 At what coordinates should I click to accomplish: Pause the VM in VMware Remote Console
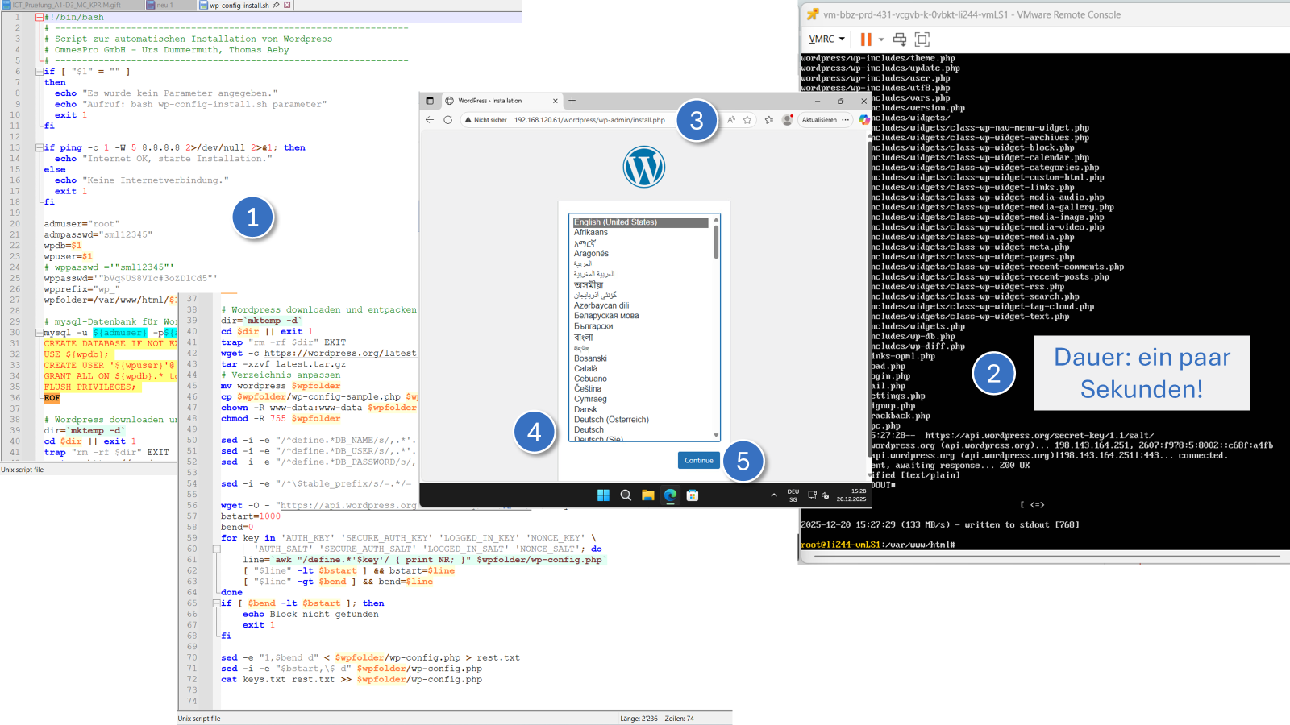pyautogui.click(x=866, y=39)
